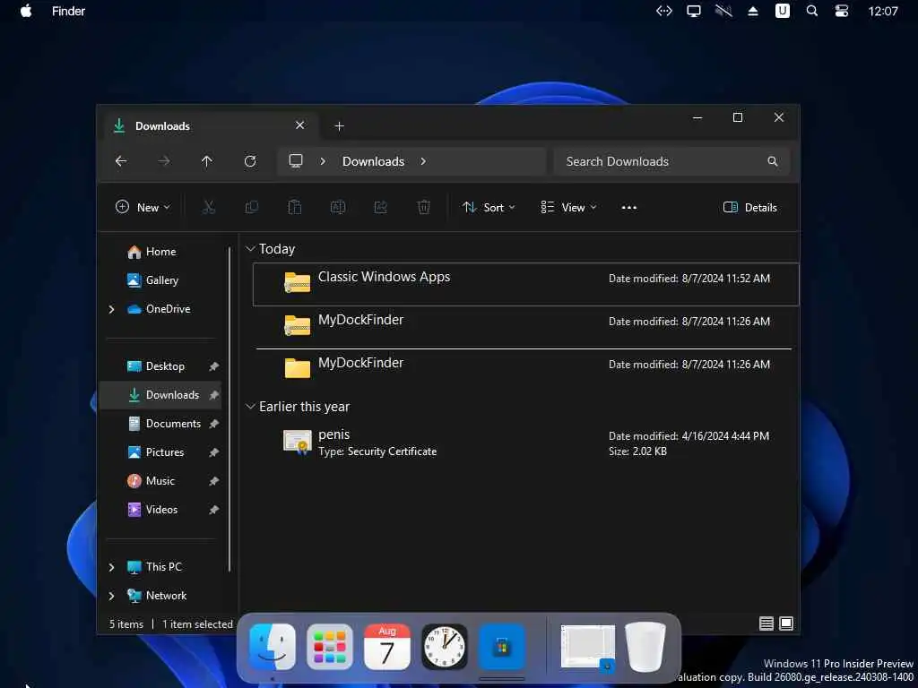Collapse the Earlier this year group
Image resolution: width=918 pixels, height=688 pixels.
pyautogui.click(x=251, y=406)
